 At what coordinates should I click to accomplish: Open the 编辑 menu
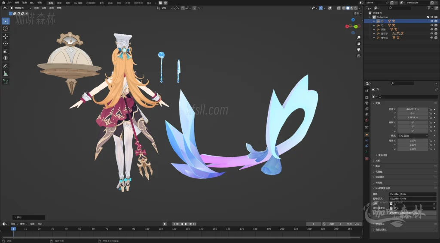(17, 3)
